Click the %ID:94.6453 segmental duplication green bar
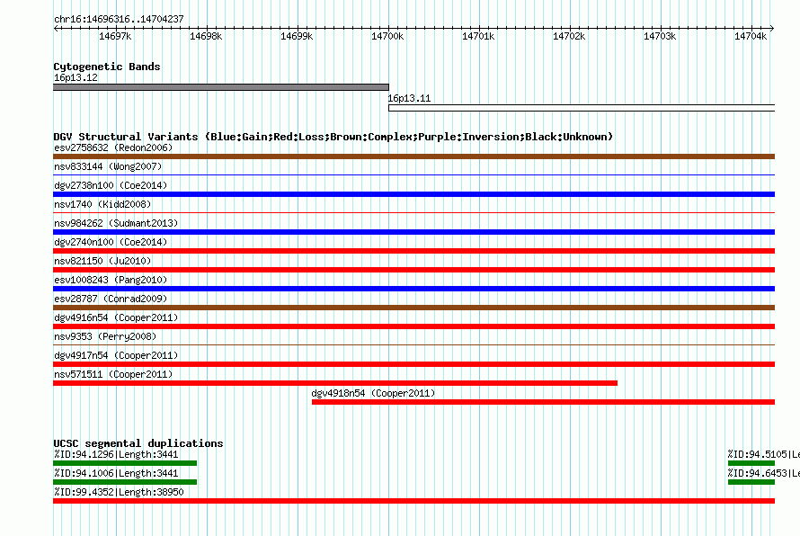This screenshot has height=536, width=800. pyautogui.click(x=751, y=482)
